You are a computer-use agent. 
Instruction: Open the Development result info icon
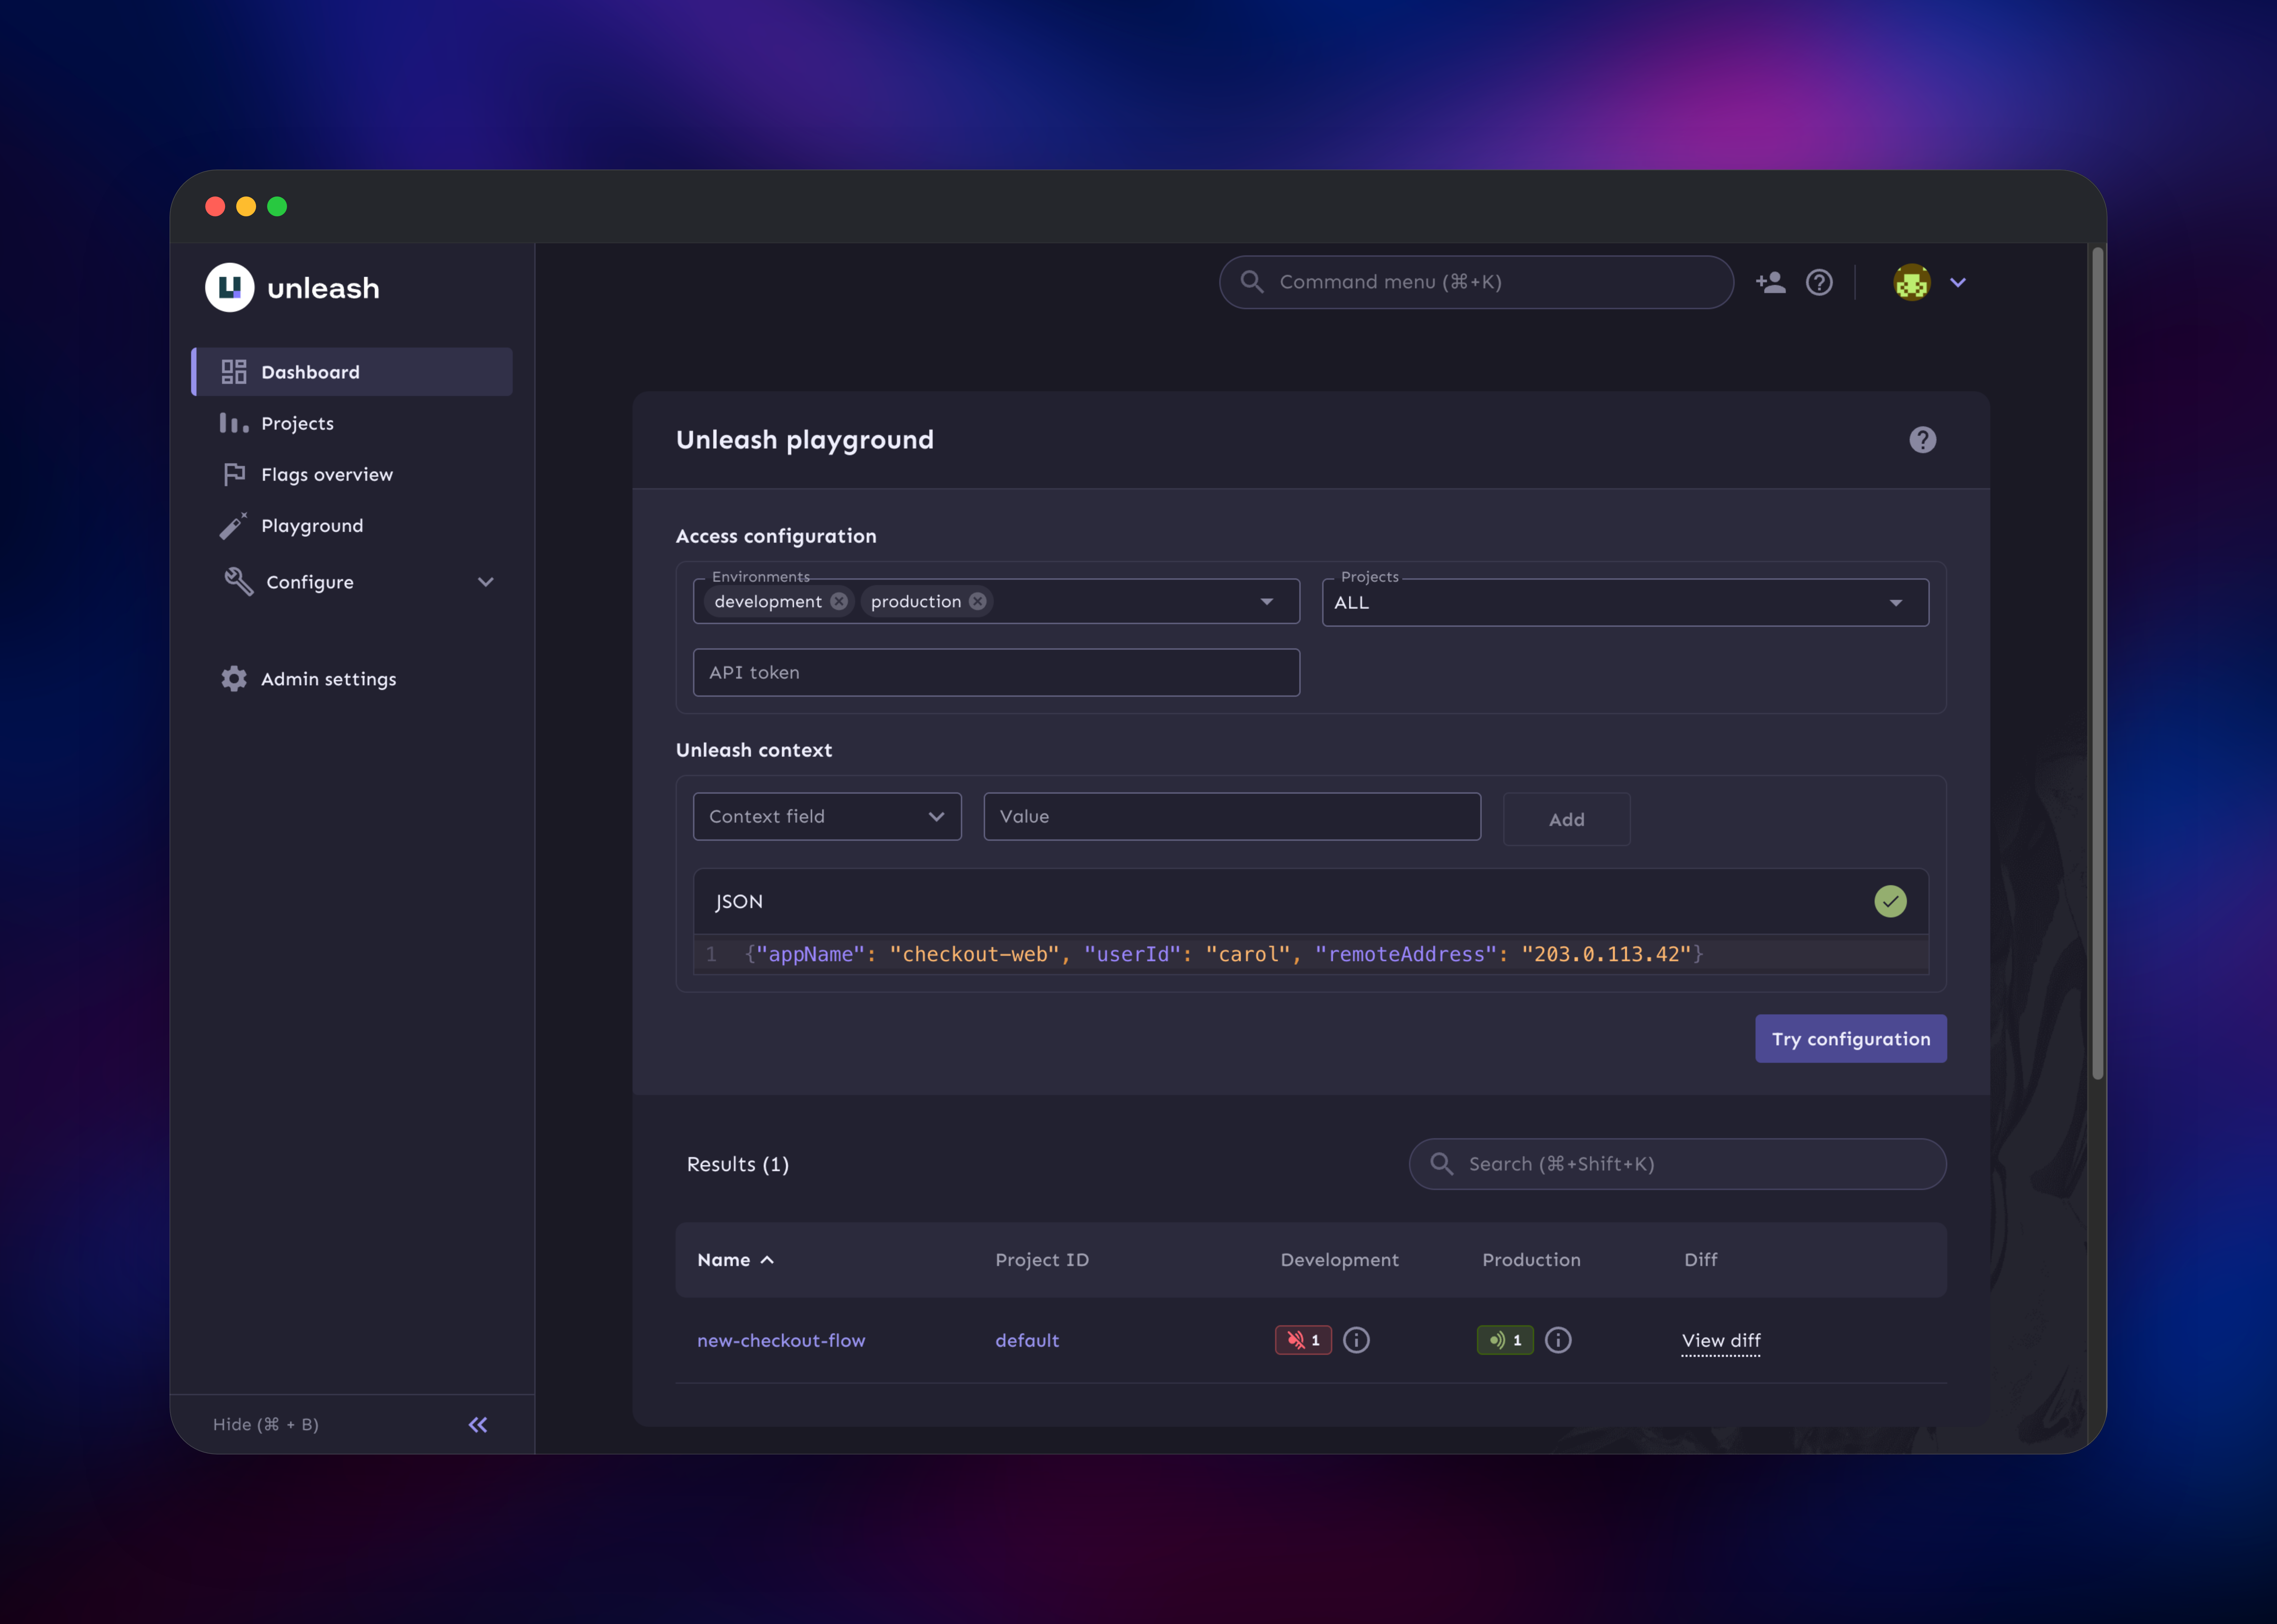point(1356,1340)
